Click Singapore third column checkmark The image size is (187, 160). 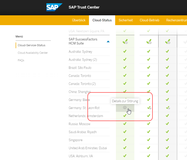167,140
